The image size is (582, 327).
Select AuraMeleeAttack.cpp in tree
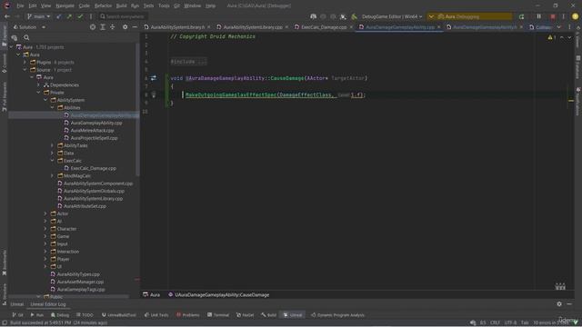click(92, 131)
